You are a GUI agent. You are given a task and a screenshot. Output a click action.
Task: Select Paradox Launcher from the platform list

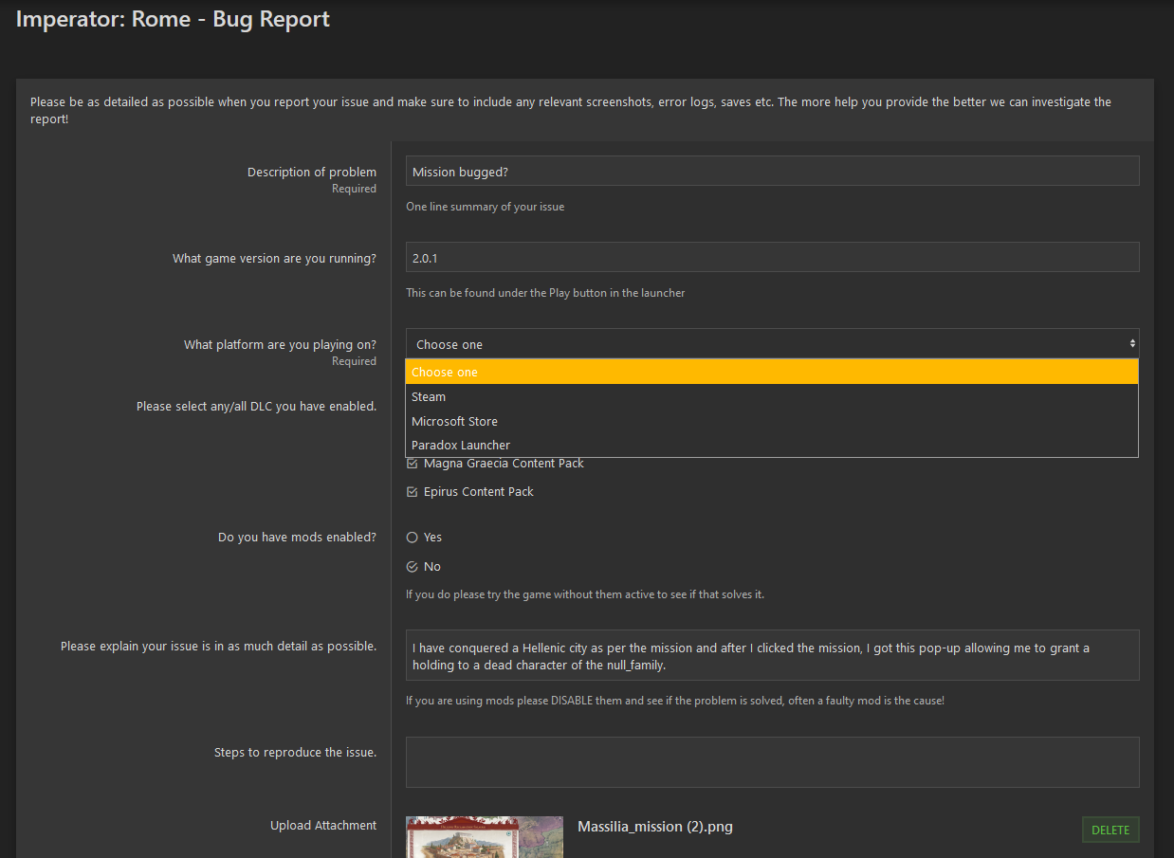click(772, 445)
